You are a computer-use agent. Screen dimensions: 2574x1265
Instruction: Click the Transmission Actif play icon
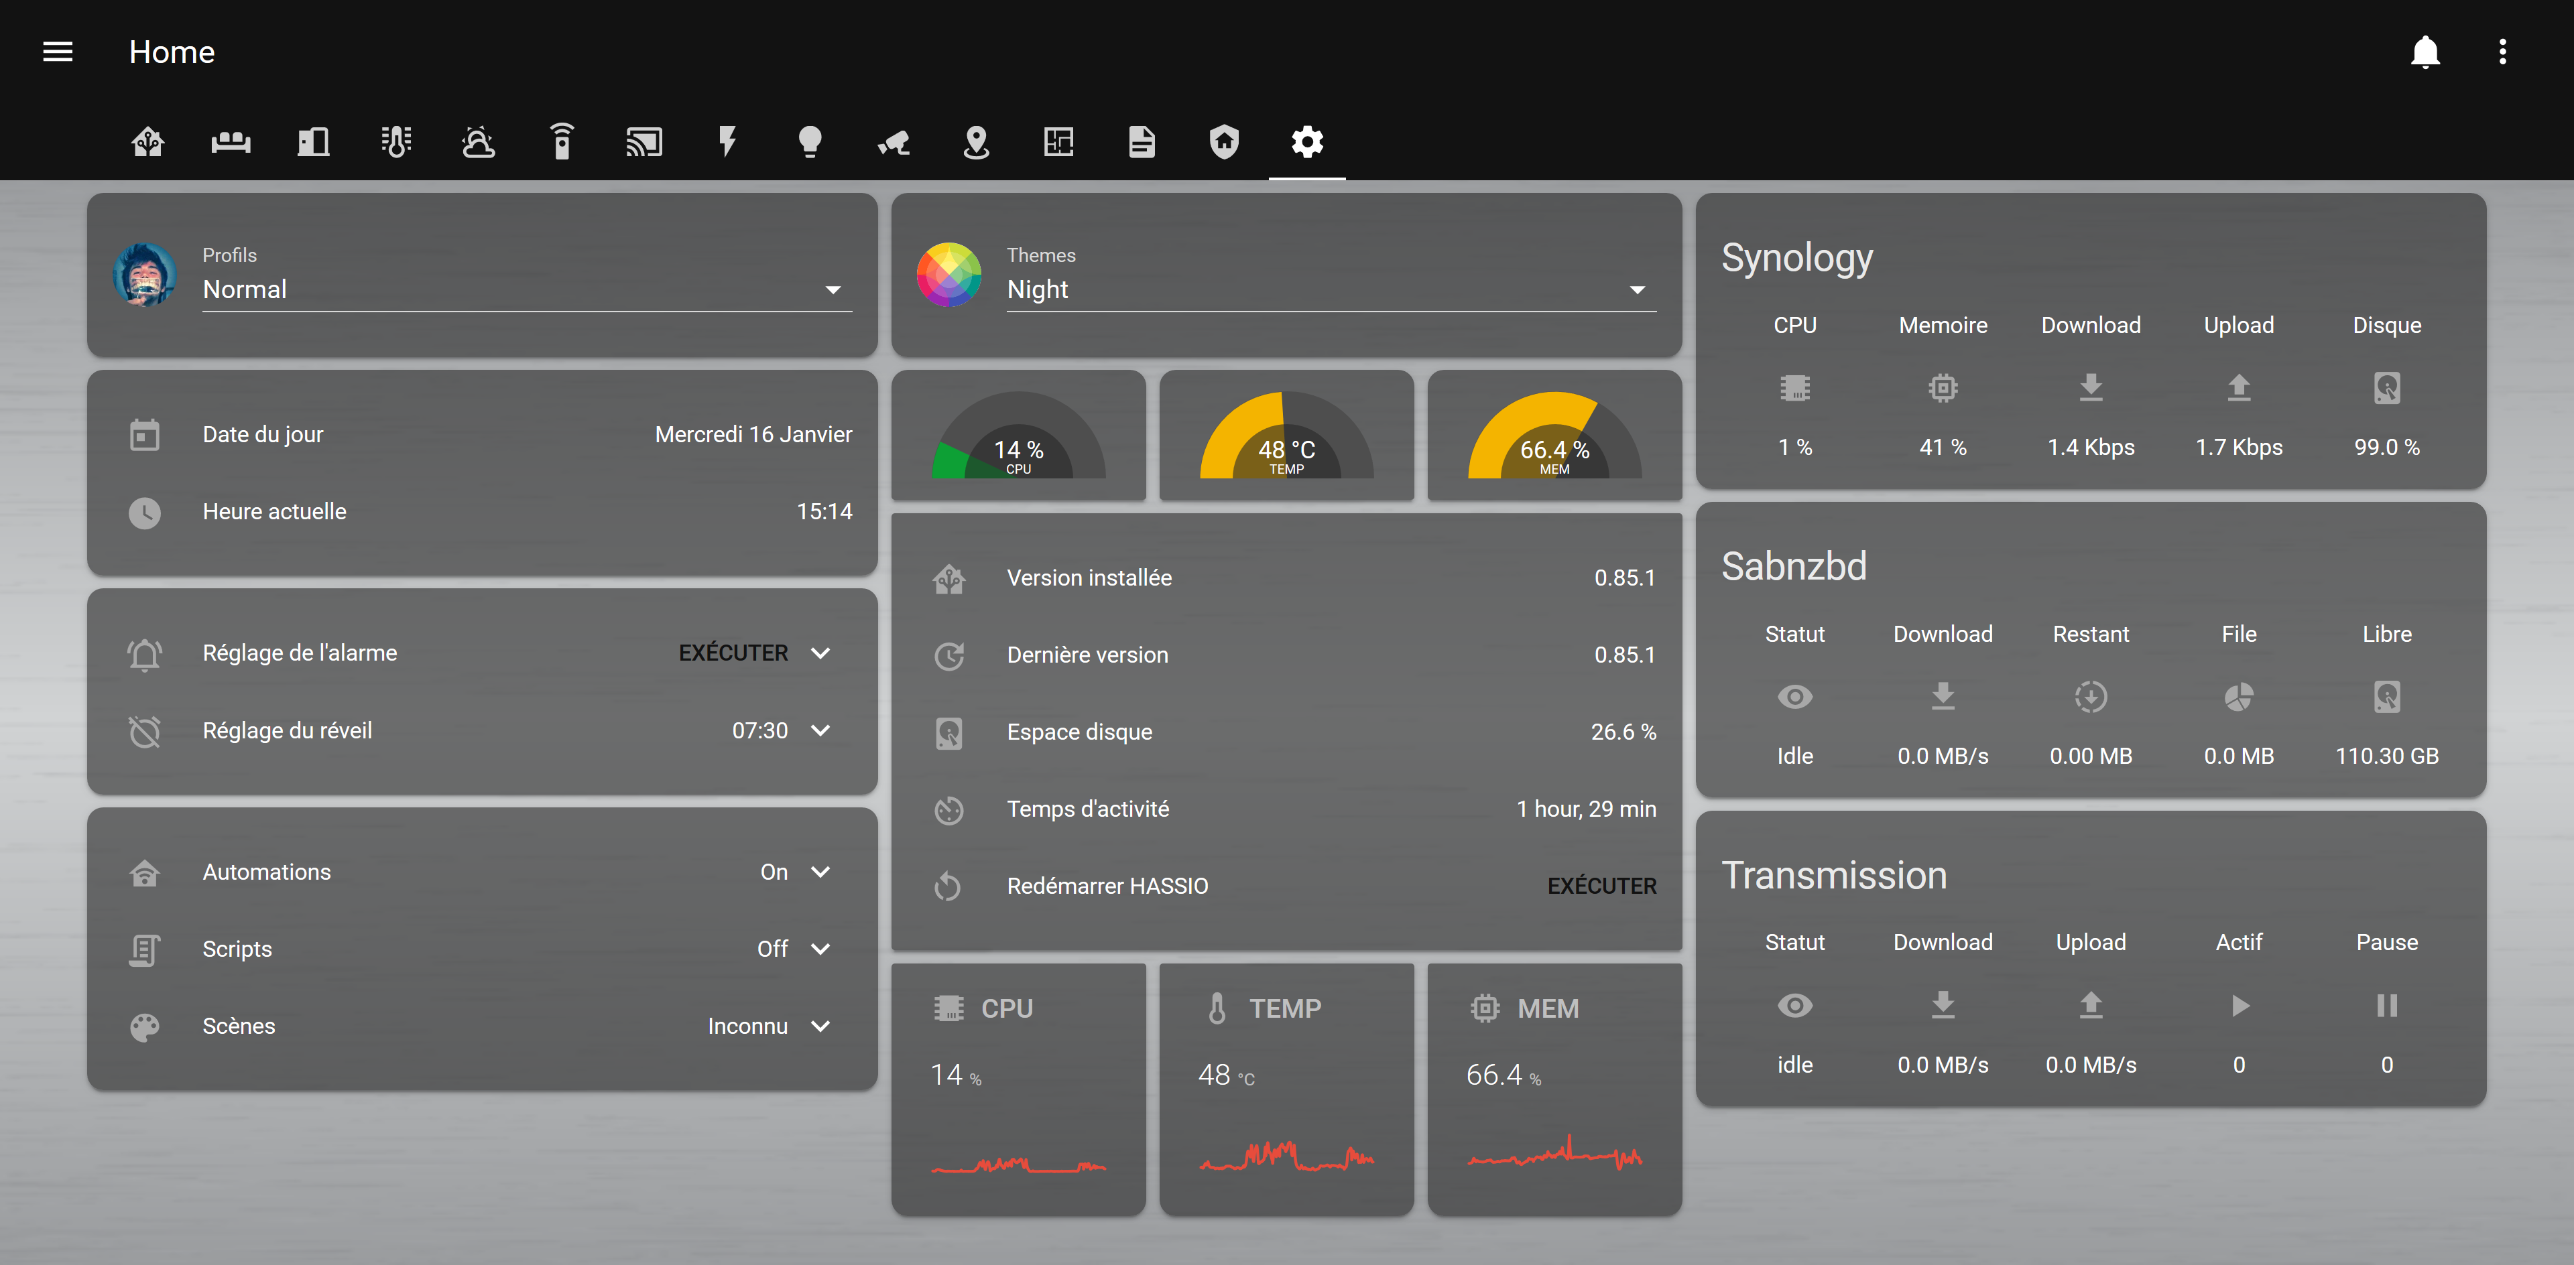(x=2240, y=1006)
